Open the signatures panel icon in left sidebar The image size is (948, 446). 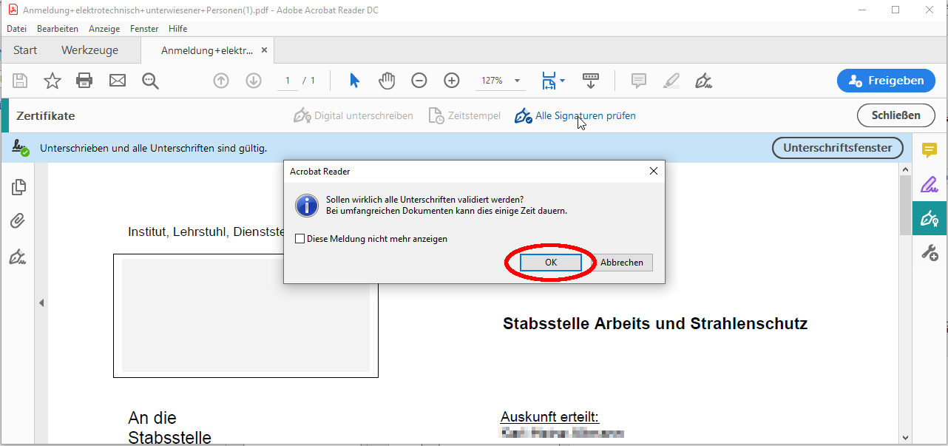click(x=18, y=257)
